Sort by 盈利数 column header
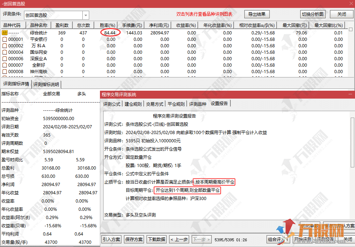 click(62, 25)
